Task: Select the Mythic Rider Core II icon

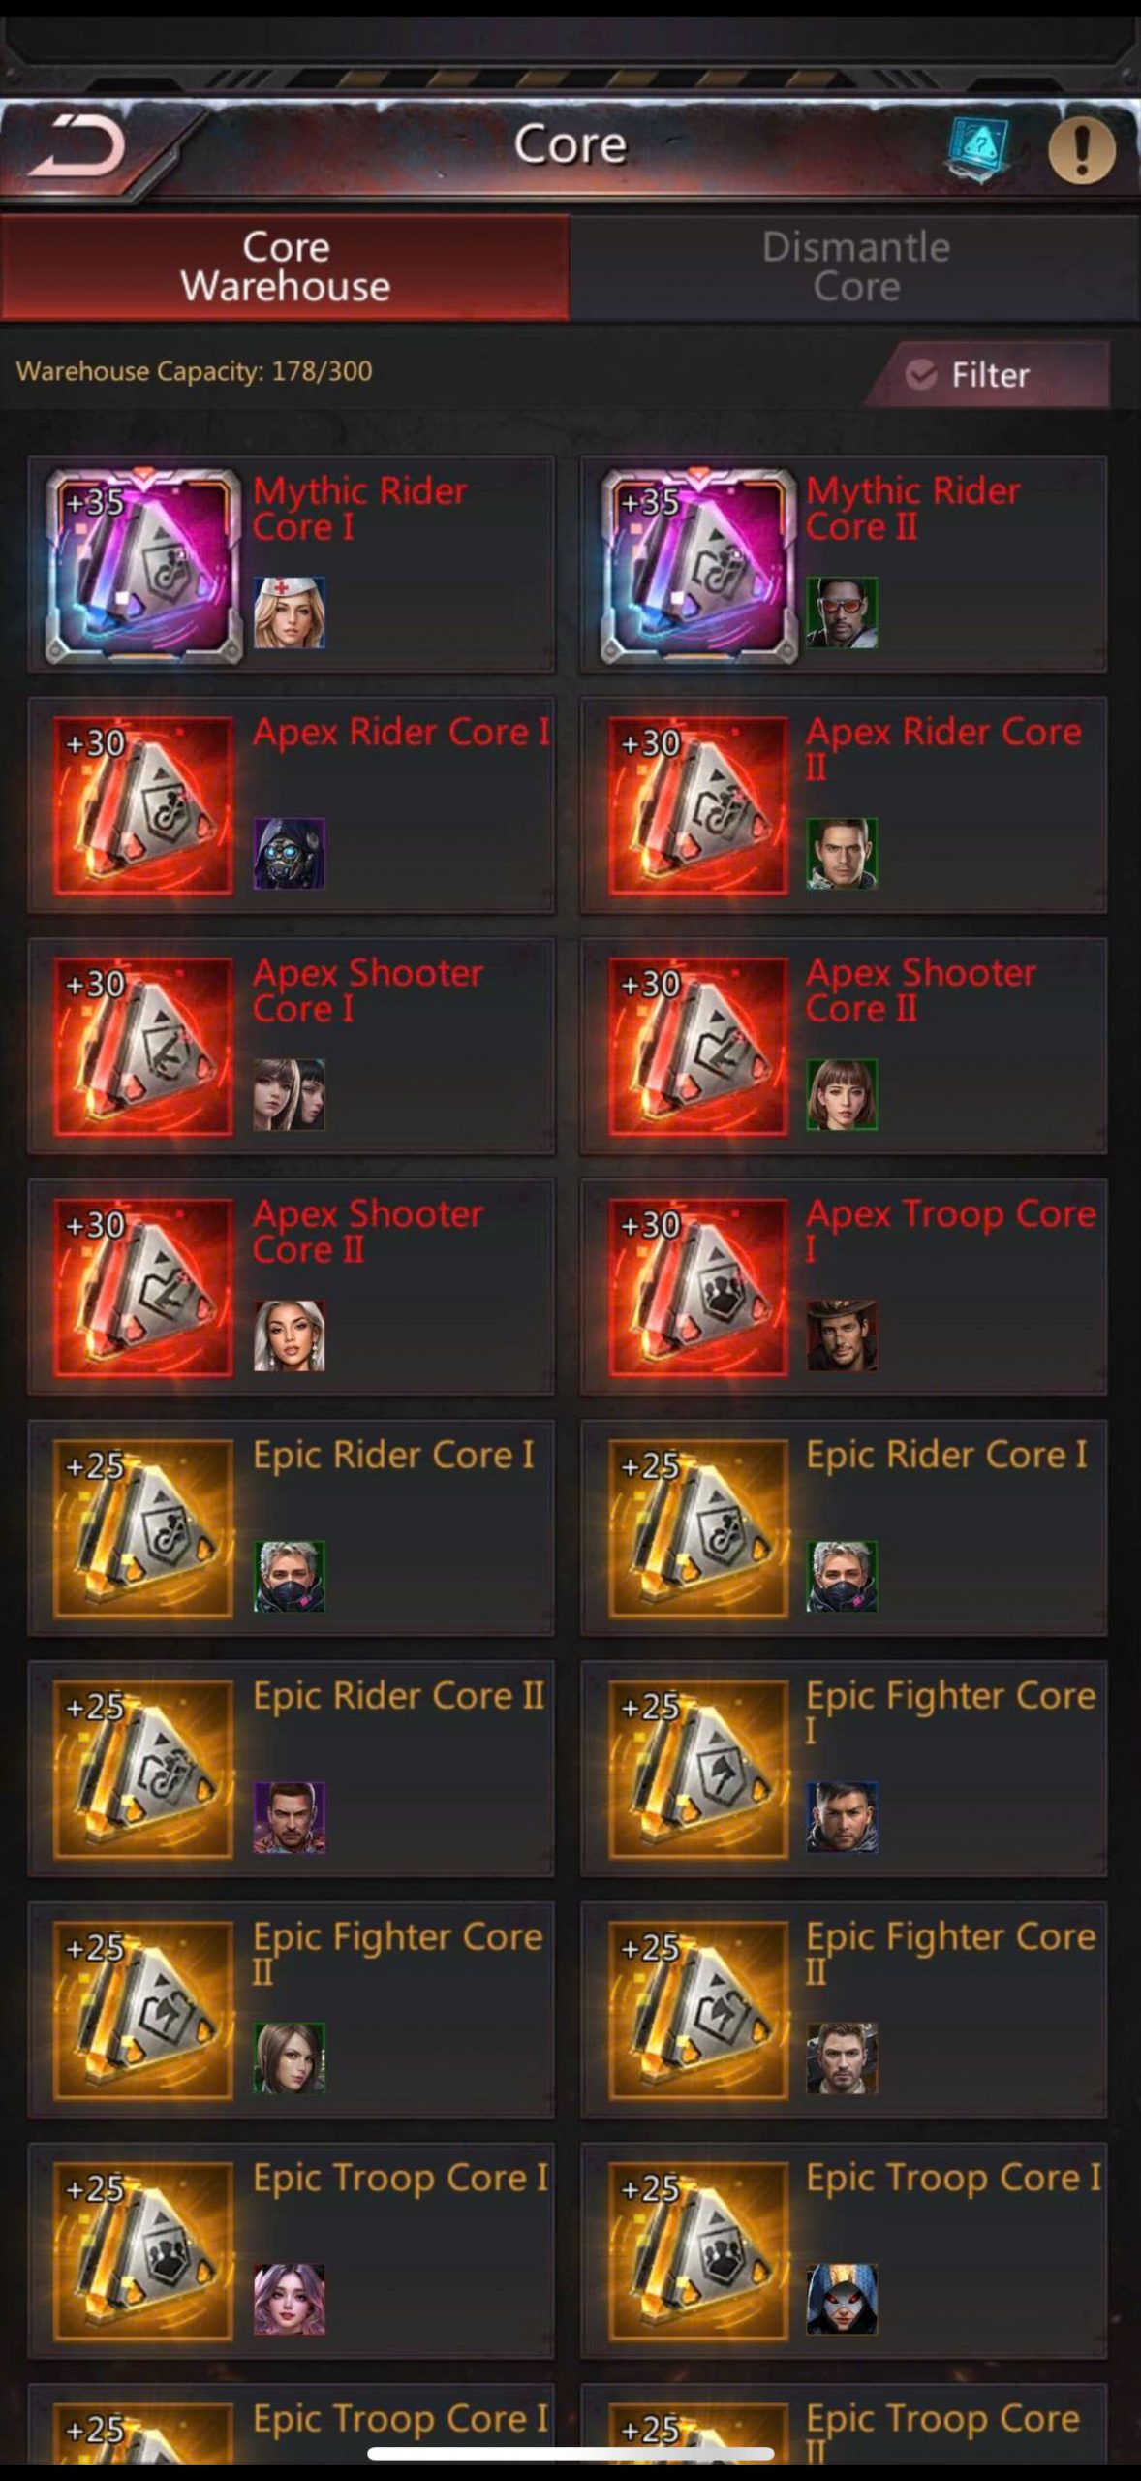Action: [x=698, y=565]
